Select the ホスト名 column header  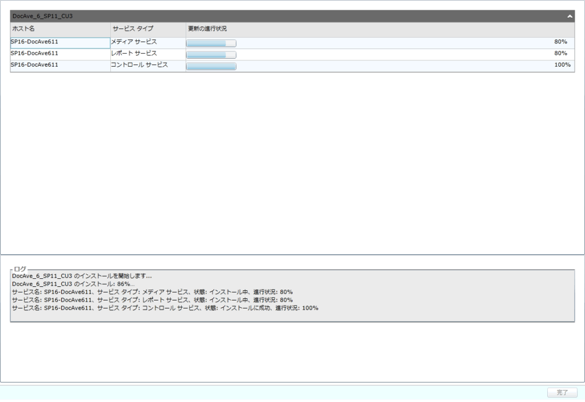tap(61, 29)
